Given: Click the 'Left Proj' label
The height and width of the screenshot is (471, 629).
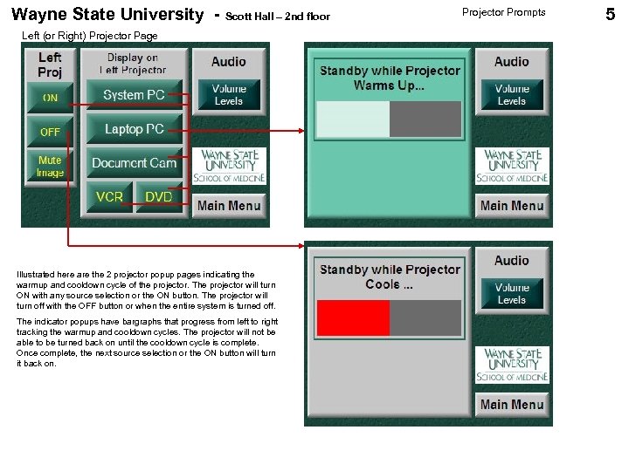Looking at the screenshot, I should click(50, 65).
